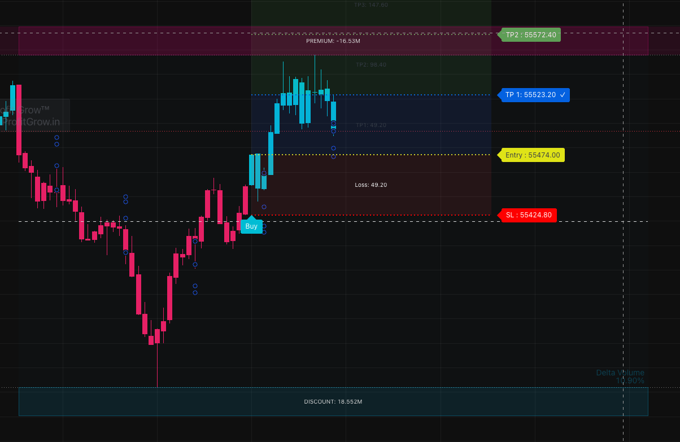Image resolution: width=680 pixels, height=442 pixels.
Task: Click the PREMIUM: -16.53M zone label
Action: pyautogui.click(x=333, y=41)
